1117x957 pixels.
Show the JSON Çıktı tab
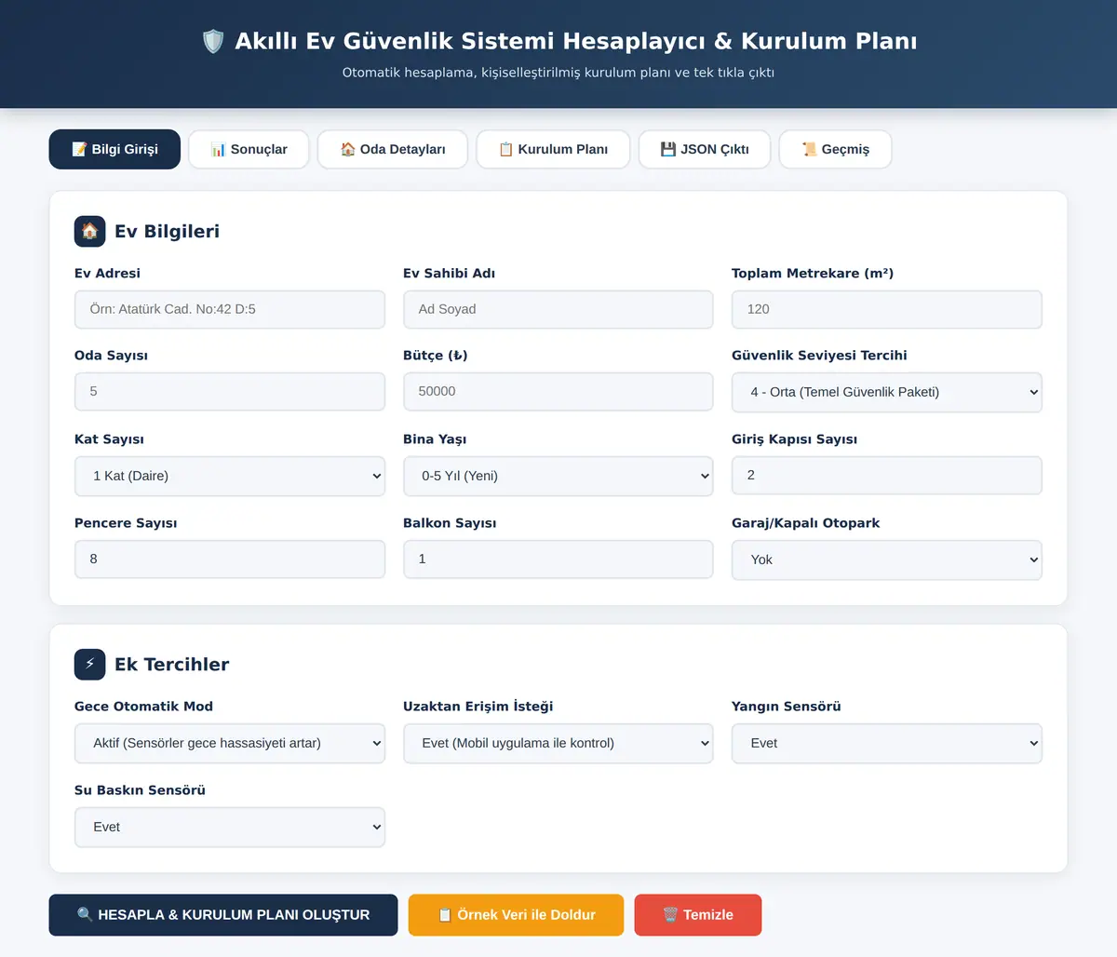pyautogui.click(x=705, y=149)
